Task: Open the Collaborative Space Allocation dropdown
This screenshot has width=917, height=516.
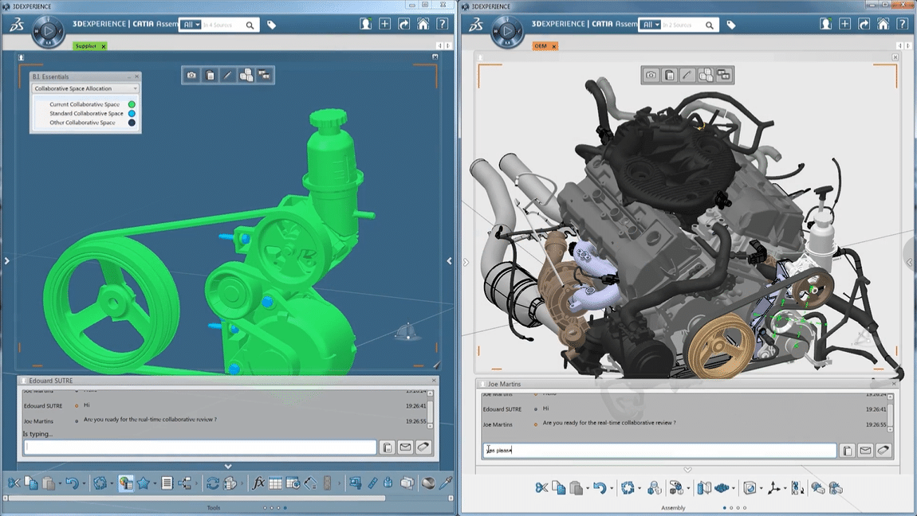Action: [85, 88]
